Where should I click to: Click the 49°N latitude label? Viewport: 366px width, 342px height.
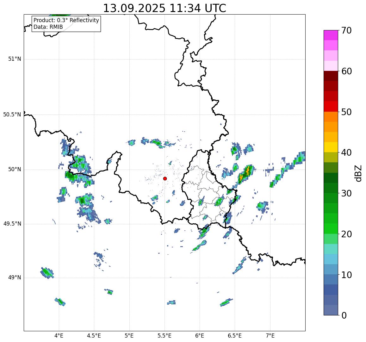coord(15,278)
